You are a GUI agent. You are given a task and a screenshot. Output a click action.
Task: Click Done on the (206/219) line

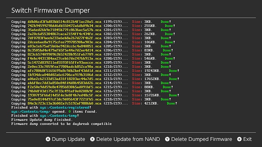[168, 50]
